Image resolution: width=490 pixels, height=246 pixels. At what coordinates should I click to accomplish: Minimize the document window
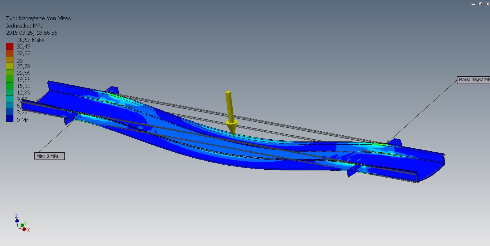click(x=473, y=4)
